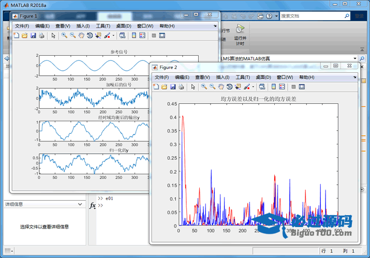Click 运行并计时 button in MATLAB toolstrip
Screen dimensions: 370x258
pos(240,35)
